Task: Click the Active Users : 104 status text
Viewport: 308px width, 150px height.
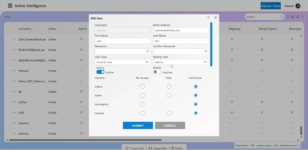Action: [x=267, y=146]
